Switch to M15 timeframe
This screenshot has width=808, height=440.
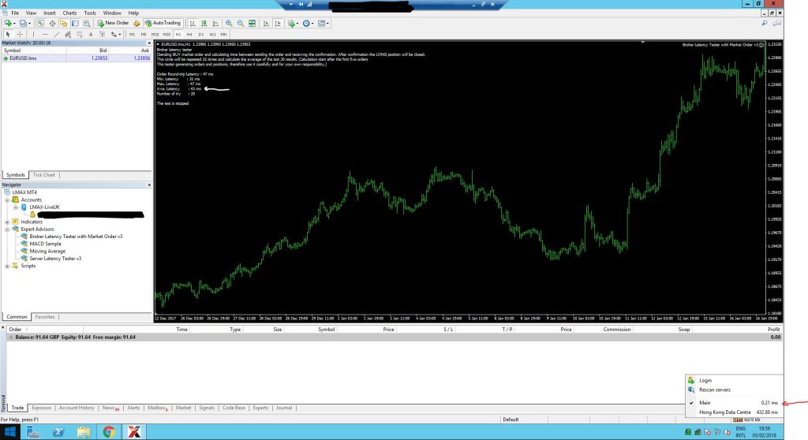pyautogui.click(x=155, y=35)
